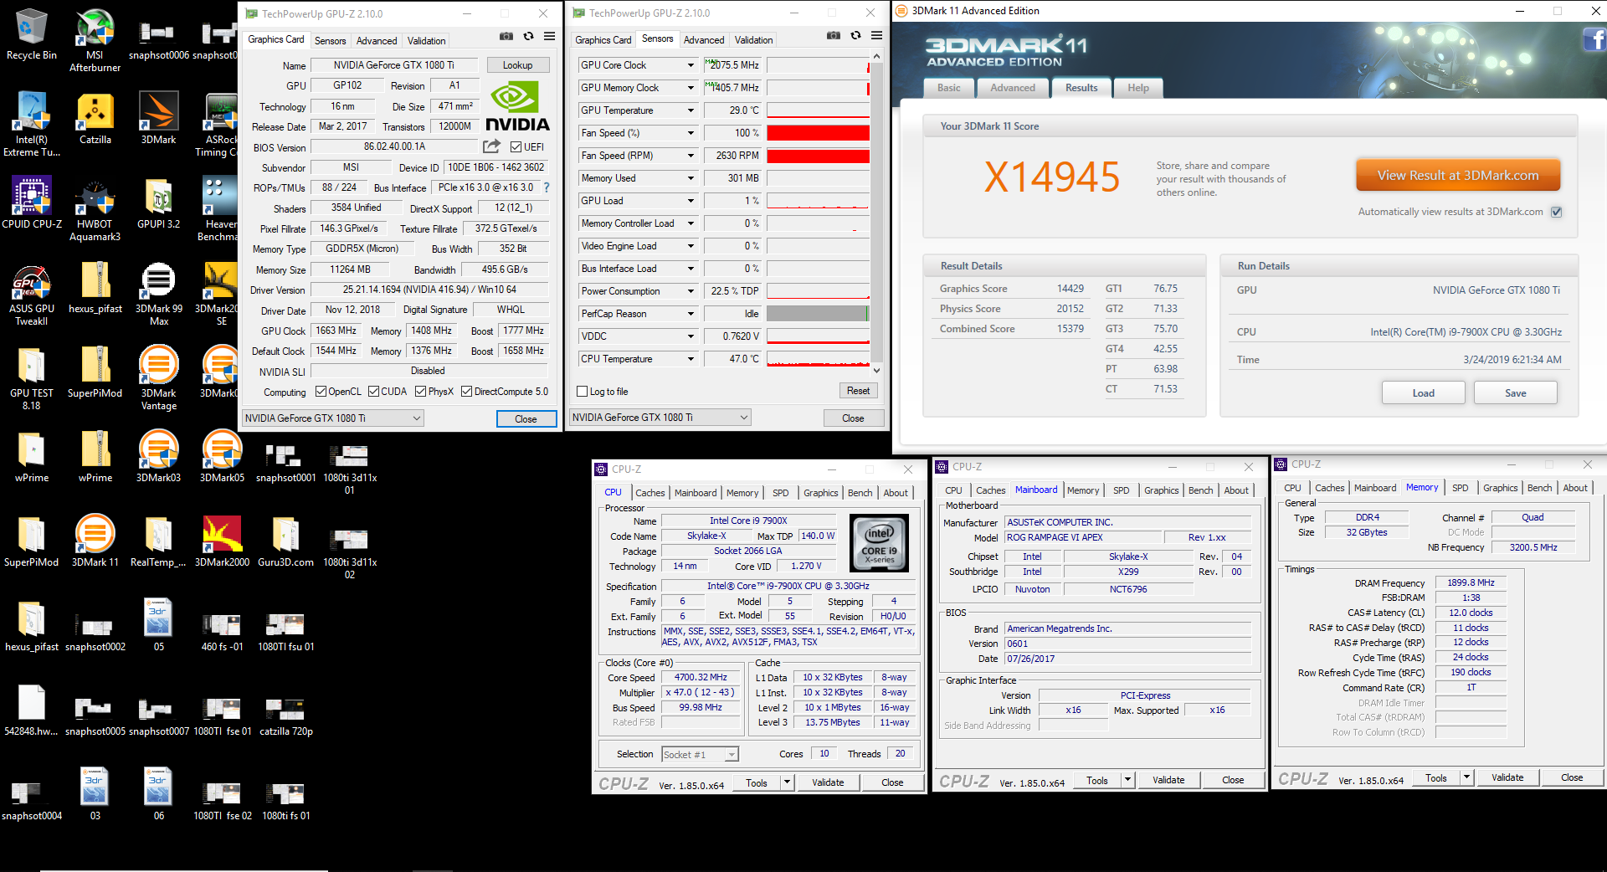
Task: Click the CPU Temperature sensor graph
Action: [818, 359]
